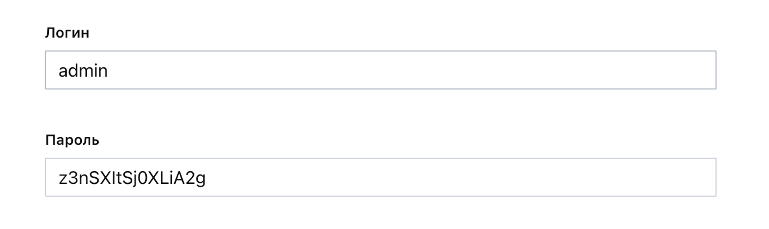Focus the field containing z3nSXItSj0XLiA2g

point(381,178)
